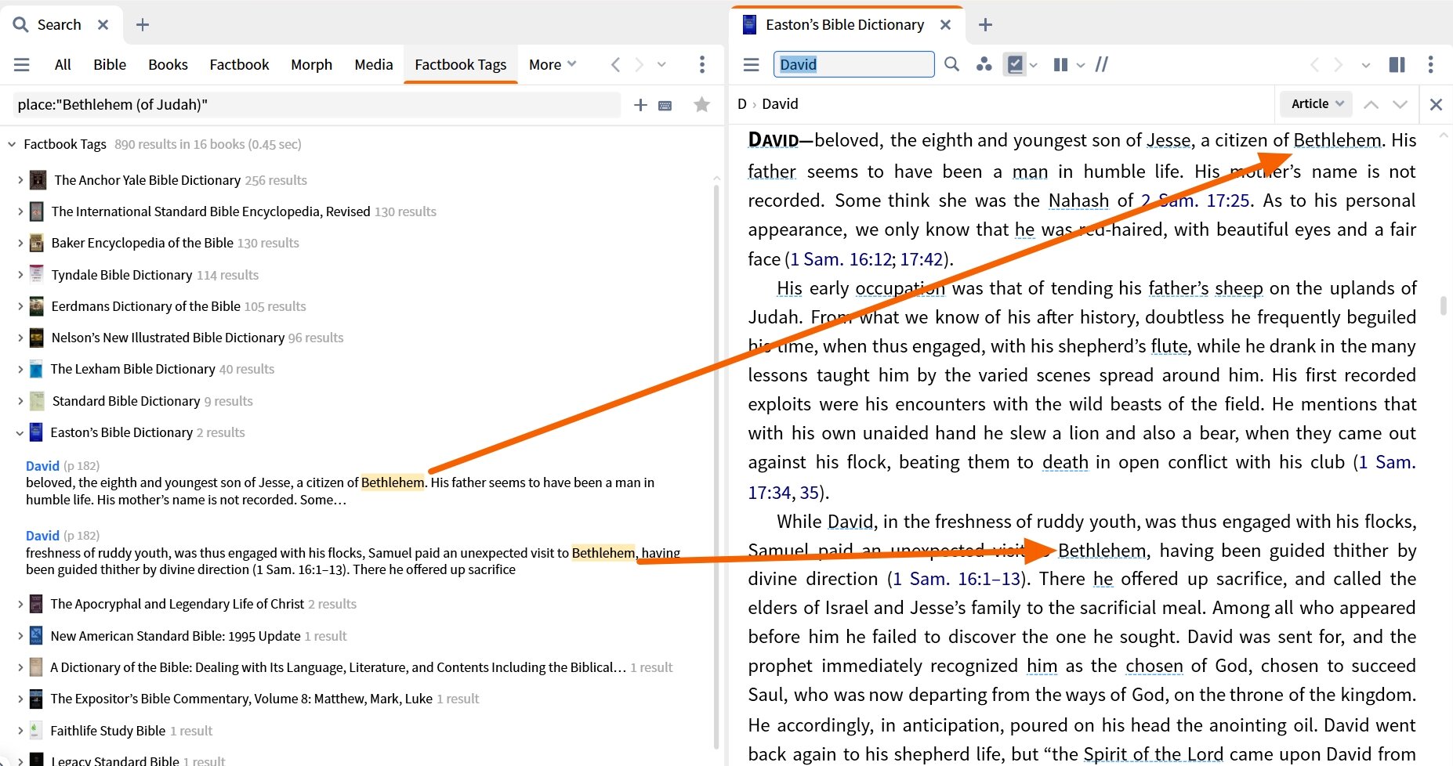Switch to Factbook search tab
The width and height of the screenshot is (1453, 766).
[239, 65]
